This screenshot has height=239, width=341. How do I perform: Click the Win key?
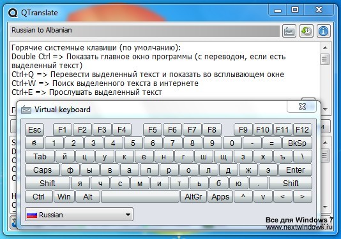tap(64, 197)
